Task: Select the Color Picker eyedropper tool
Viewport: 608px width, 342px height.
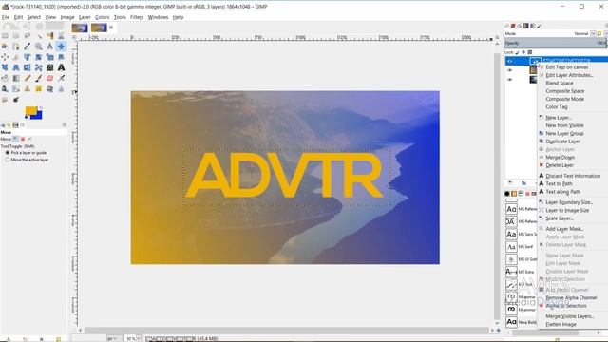Action: click(x=28, y=47)
